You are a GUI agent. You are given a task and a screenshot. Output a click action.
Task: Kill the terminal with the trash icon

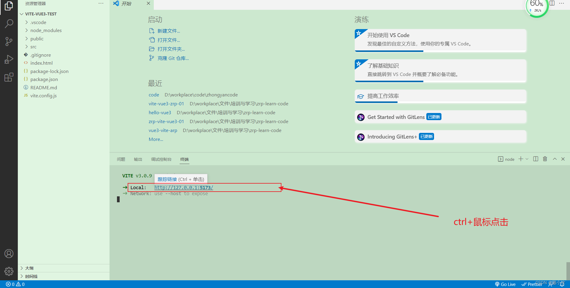545,159
